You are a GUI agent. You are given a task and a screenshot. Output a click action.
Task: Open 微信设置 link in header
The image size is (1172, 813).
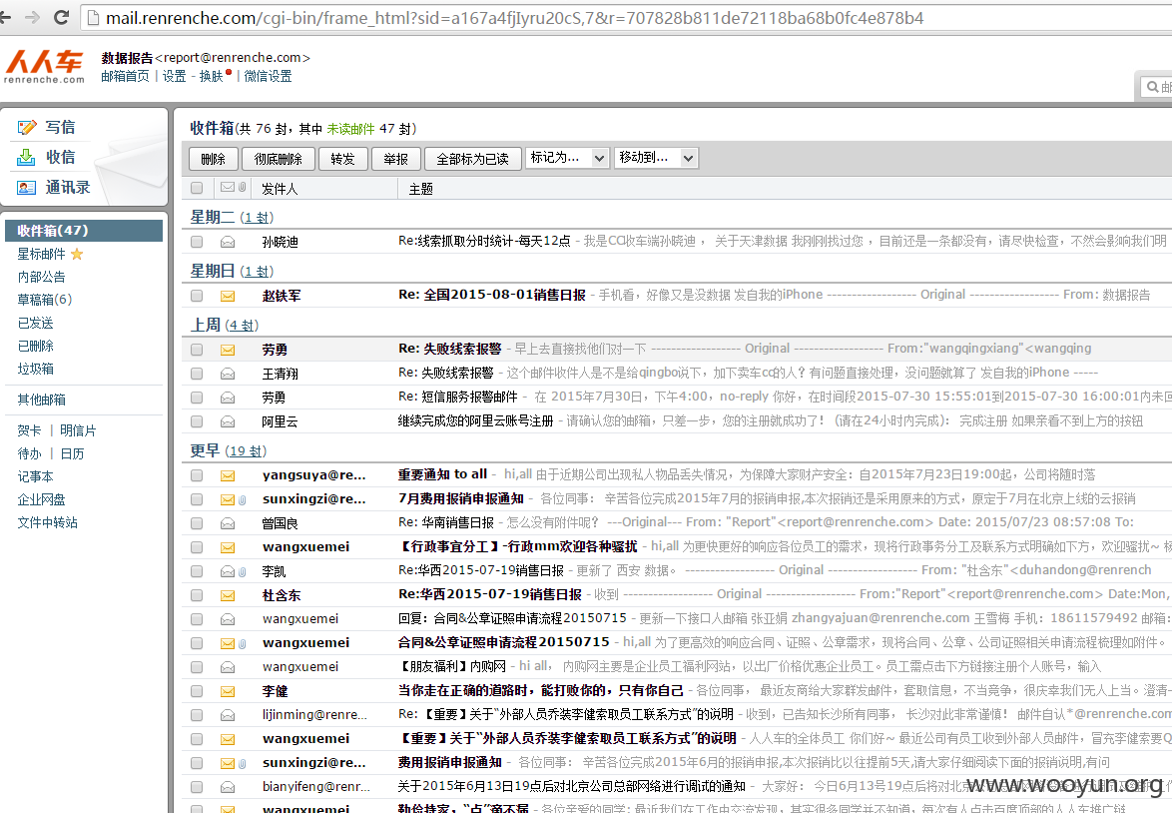pos(268,76)
